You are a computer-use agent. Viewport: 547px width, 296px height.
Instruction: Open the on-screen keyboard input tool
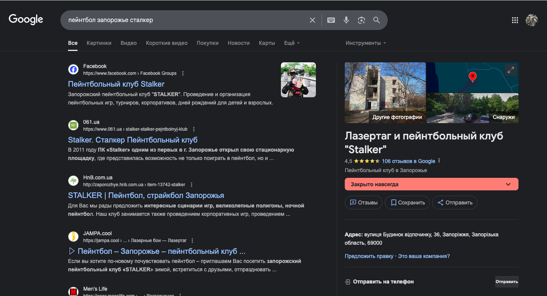click(x=331, y=20)
